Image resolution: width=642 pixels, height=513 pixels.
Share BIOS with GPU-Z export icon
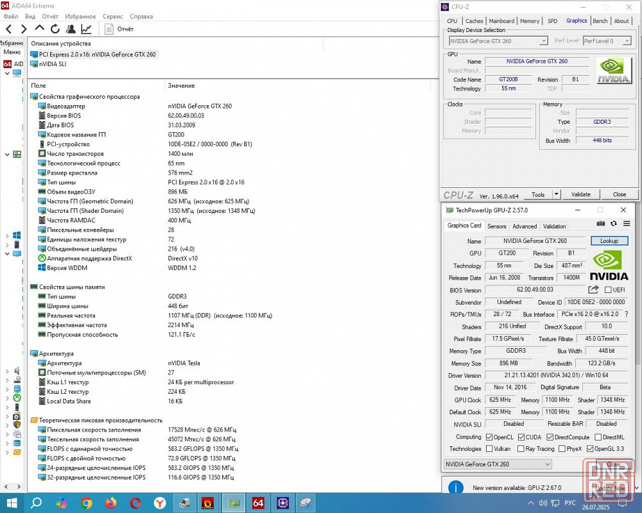pos(593,290)
